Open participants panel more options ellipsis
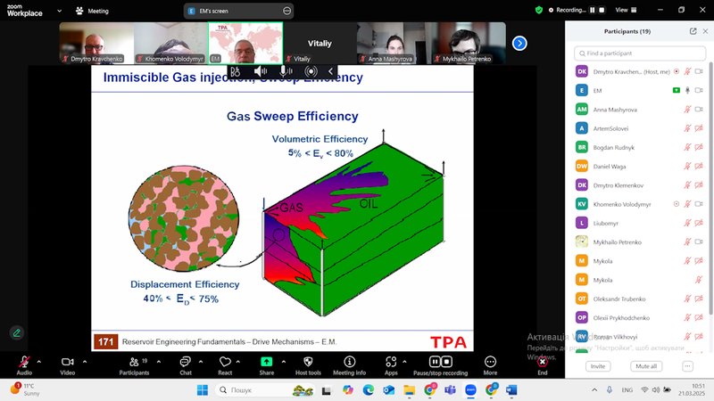 (687, 366)
